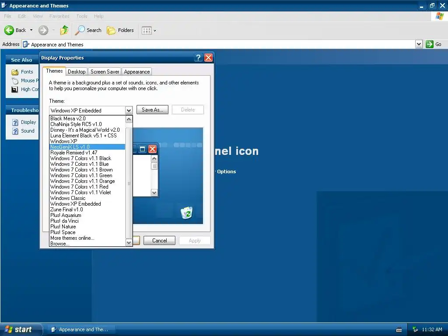The width and height of the screenshot is (448, 336).
Task: Open the Sound troubleshooter help icon
Action: point(15,131)
